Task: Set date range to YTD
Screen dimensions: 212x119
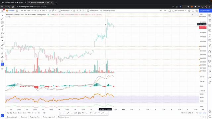Action: [x=29, y=113]
